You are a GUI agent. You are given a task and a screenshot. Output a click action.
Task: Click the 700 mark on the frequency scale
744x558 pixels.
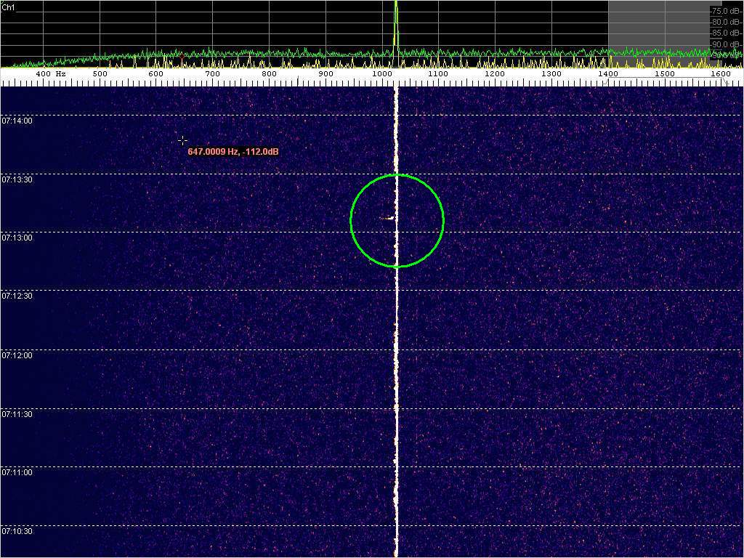point(212,74)
